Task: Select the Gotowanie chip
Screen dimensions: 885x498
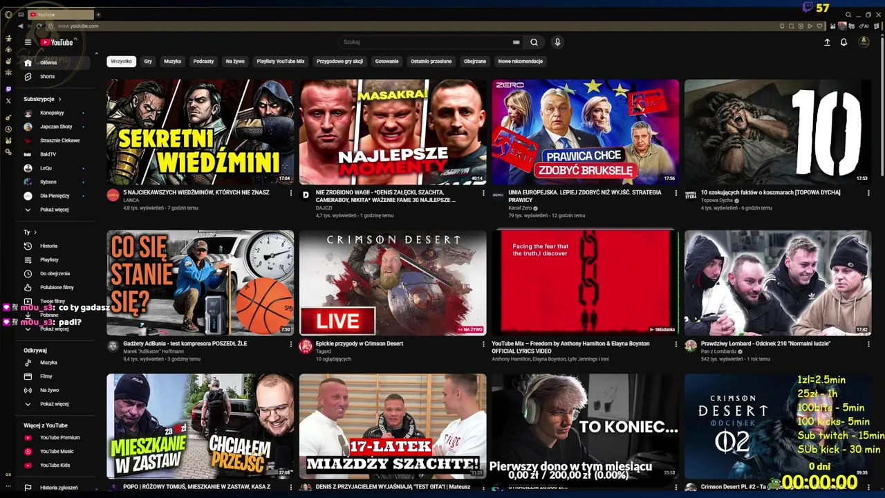Action: (386, 61)
